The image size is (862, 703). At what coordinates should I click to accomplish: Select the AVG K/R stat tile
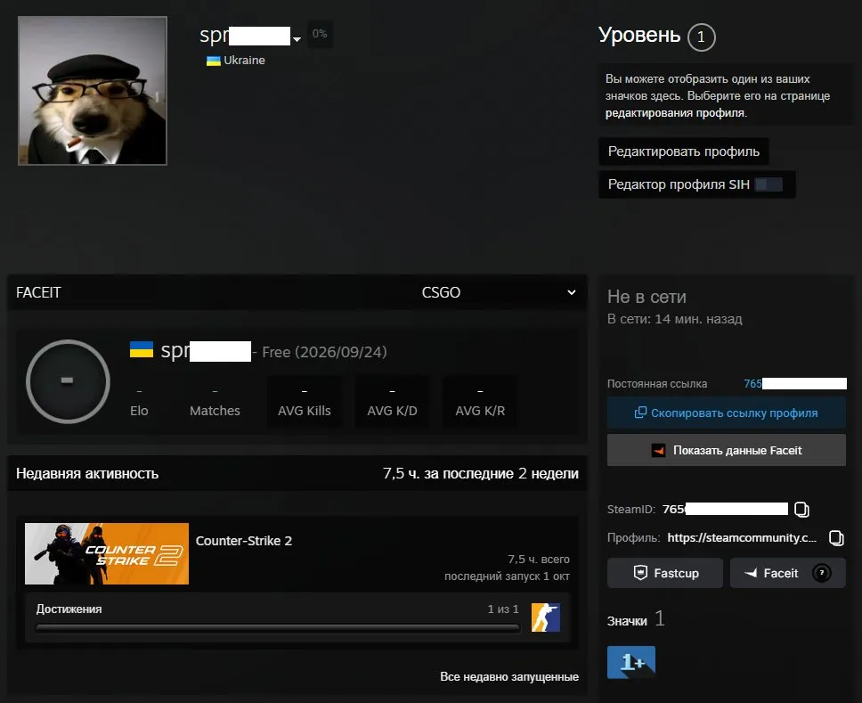[x=480, y=402]
